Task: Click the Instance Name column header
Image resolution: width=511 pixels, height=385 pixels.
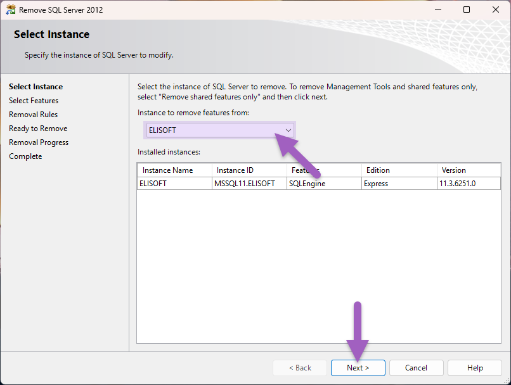Action: (175, 170)
